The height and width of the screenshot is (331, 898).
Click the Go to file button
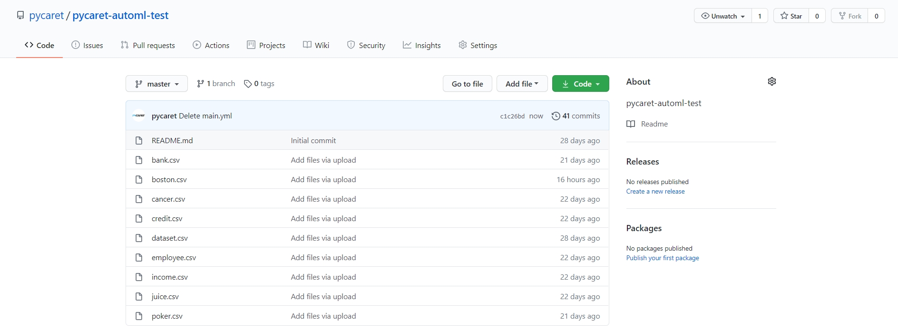[467, 84]
